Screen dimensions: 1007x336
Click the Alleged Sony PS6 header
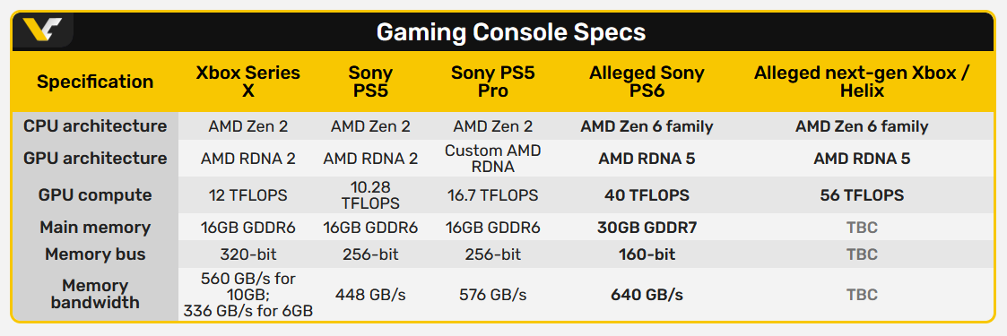point(647,82)
